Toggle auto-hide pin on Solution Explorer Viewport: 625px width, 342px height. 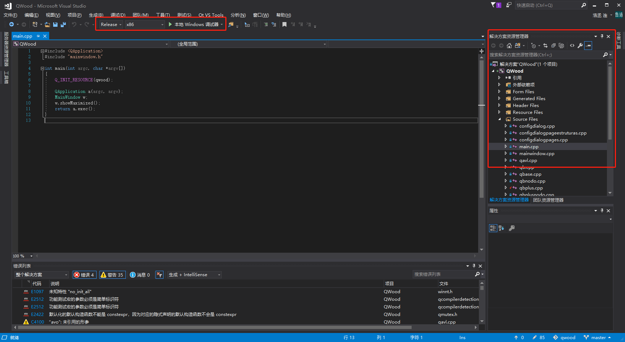tap(602, 37)
